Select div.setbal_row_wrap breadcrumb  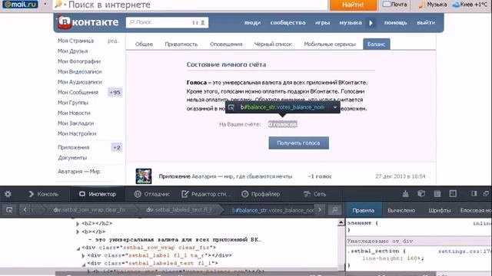coord(89,210)
